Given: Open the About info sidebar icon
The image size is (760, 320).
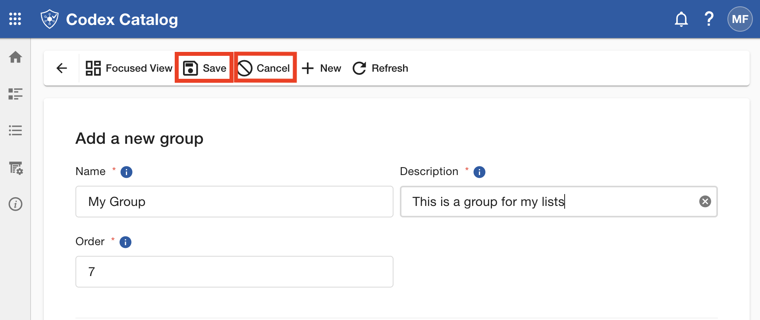Looking at the screenshot, I should point(15,204).
